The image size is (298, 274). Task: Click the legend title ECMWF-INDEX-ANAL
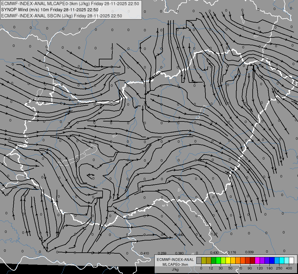[175, 260]
